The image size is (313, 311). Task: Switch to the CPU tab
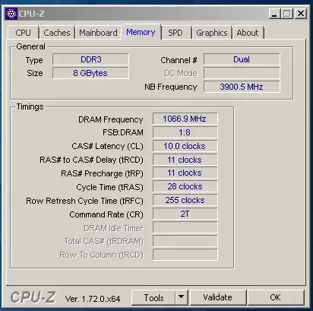click(23, 33)
